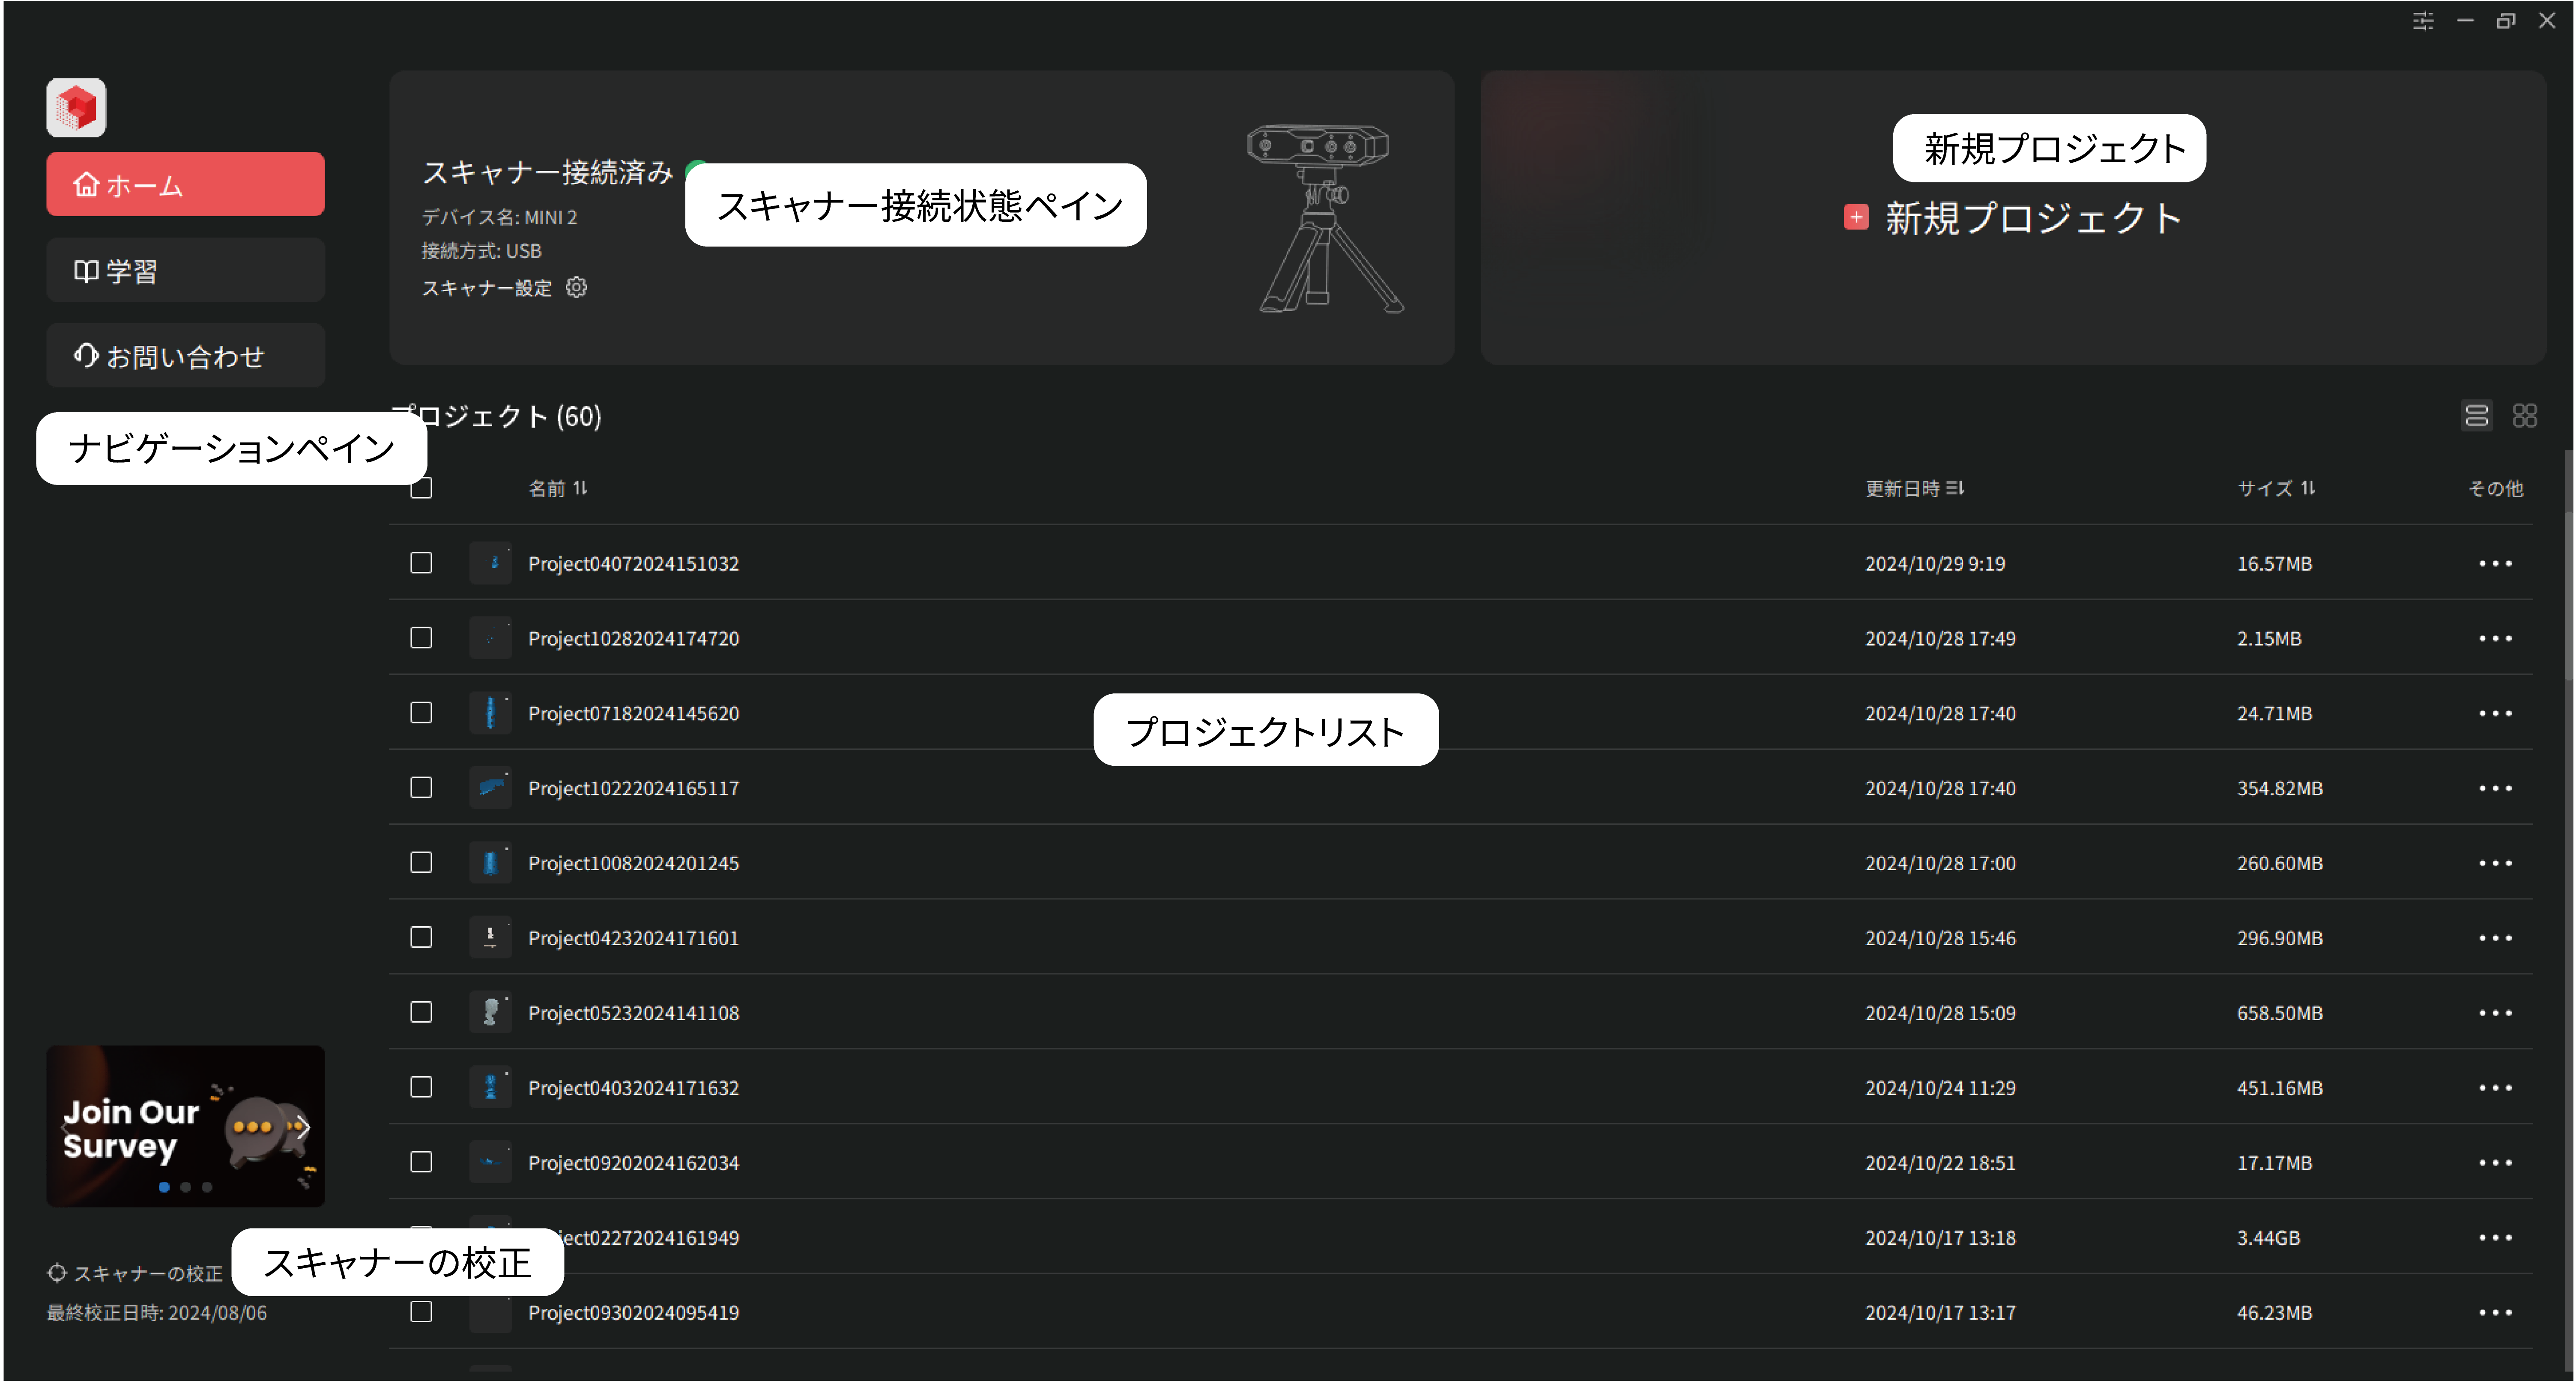Click the Join Our Survey banner
The height and width of the screenshot is (1386, 2576).
(185, 1127)
